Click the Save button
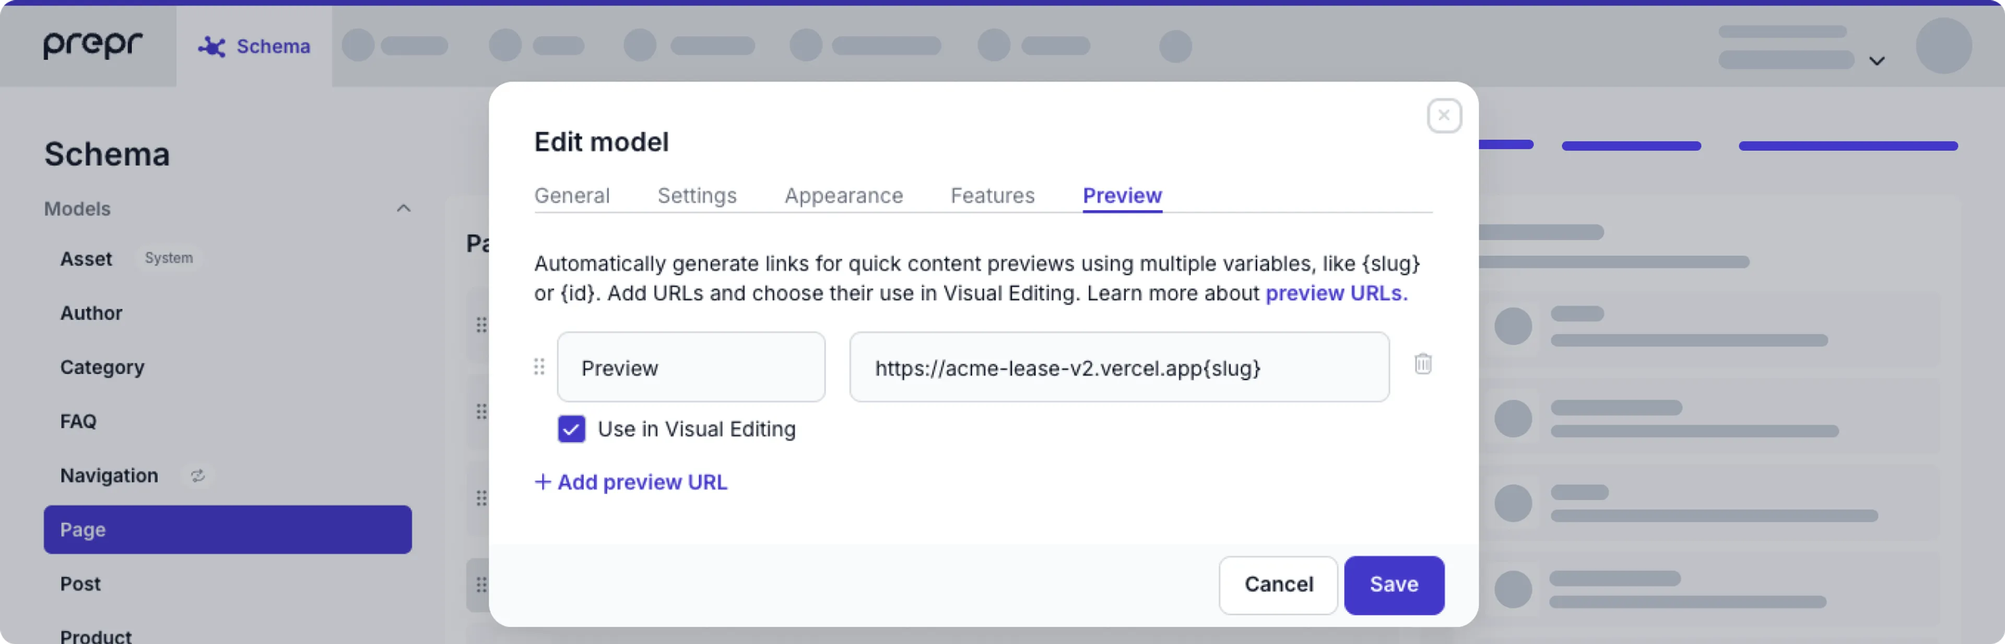Image resolution: width=2005 pixels, height=644 pixels. point(1394,585)
